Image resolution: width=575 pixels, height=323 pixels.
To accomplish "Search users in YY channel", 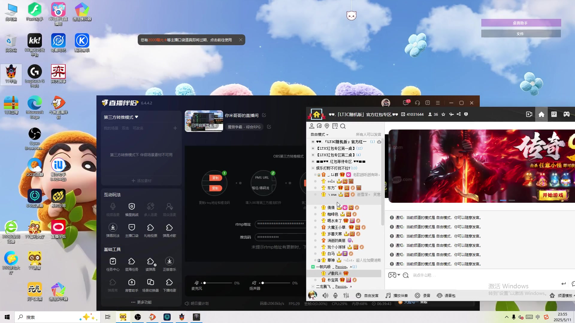I will (x=343, y=126).
